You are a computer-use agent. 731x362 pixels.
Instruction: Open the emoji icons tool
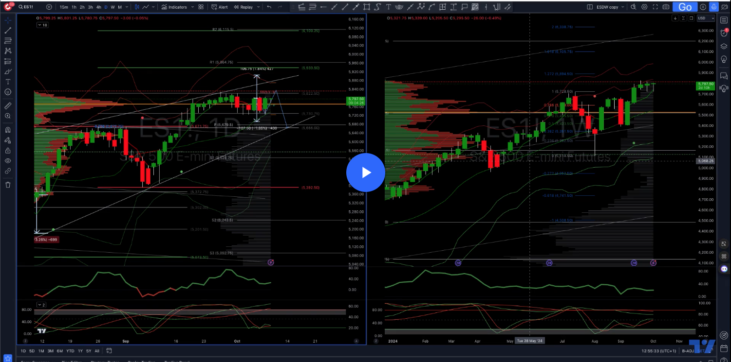[x=8, y=92]
